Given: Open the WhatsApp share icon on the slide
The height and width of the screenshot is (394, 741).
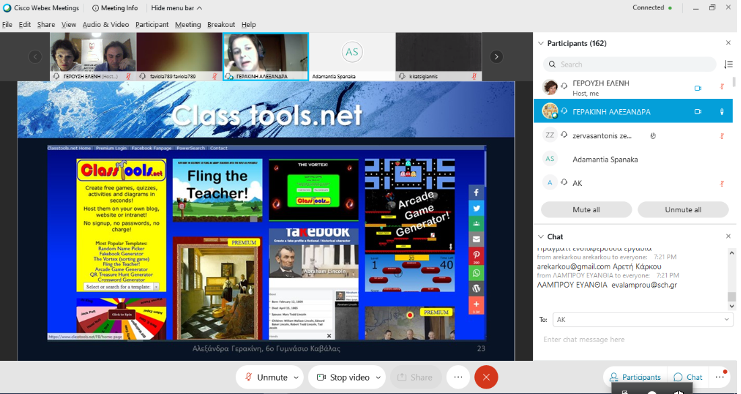Looking at the screenshot, I should (476, 272).
